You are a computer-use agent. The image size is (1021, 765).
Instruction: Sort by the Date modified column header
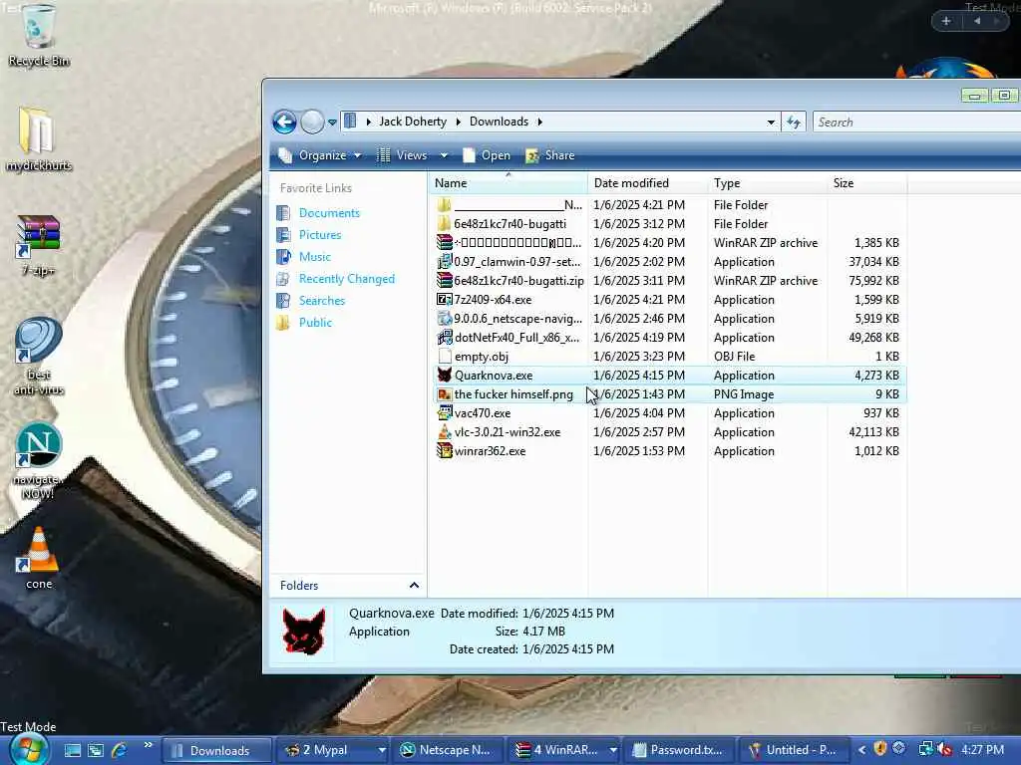coord(647,183)
